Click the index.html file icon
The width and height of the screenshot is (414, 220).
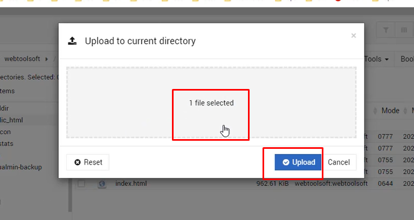tap(102, 183)
